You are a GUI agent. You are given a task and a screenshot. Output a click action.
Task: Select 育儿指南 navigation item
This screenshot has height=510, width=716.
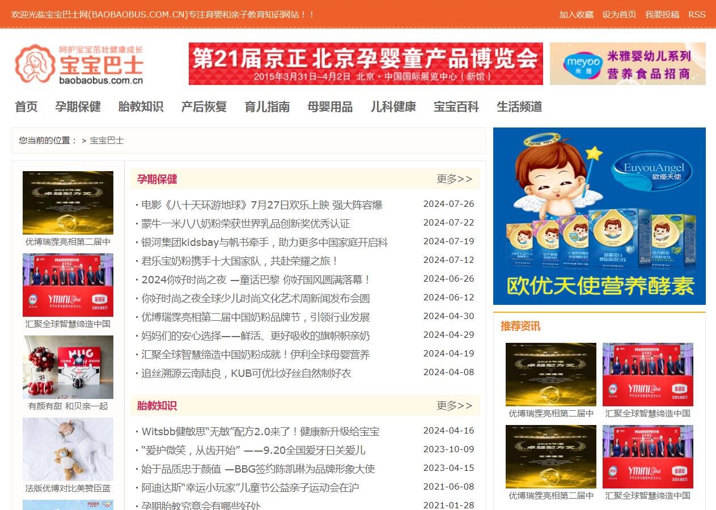267,107
